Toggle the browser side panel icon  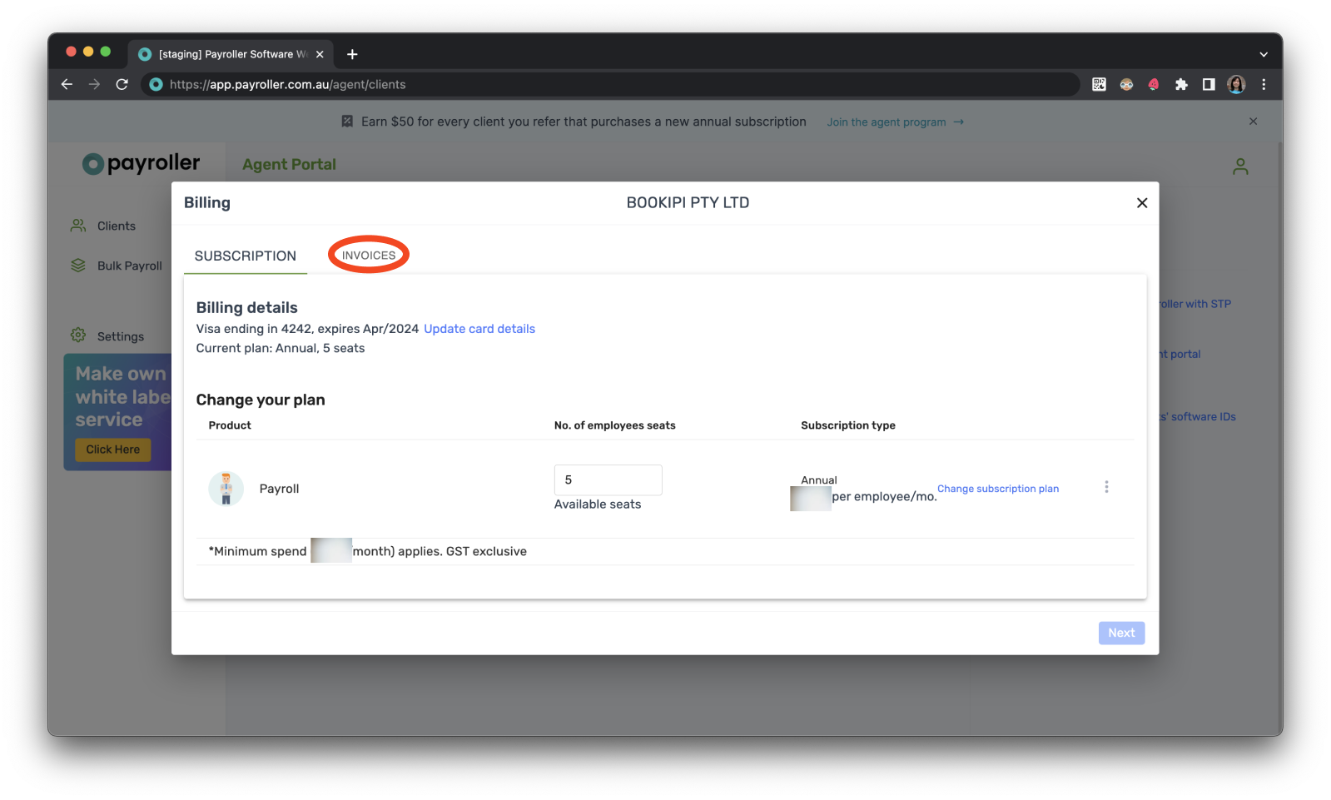(1209, 84)
